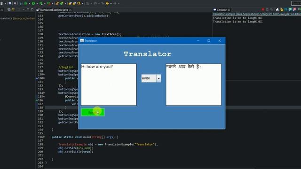Close the Translator window
301x169 pixels.
point(220,41)
